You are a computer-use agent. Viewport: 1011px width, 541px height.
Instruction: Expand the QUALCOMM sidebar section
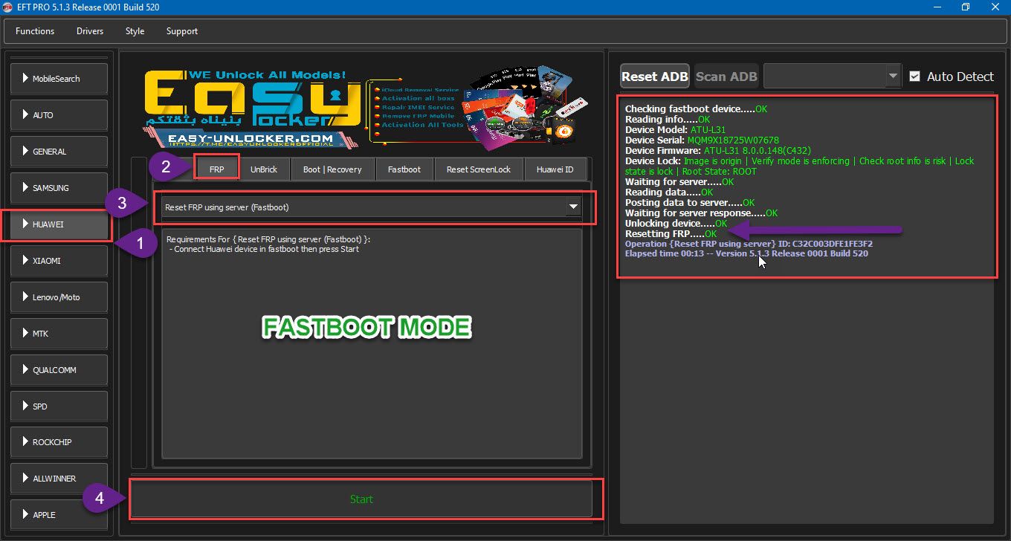(59, 370)
